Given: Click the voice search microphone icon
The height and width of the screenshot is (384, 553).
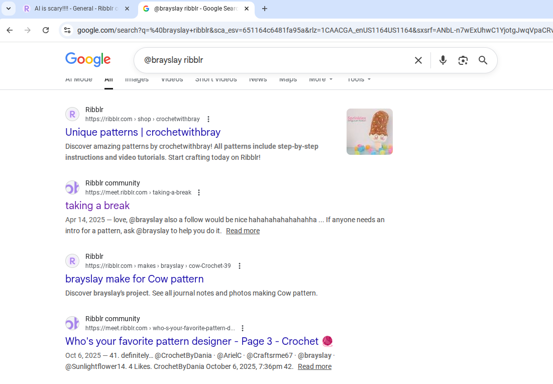Looking at the screenshot, I should 443,60.
